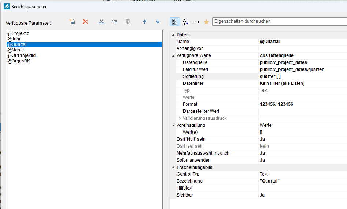Move parameter up with the up arrow
The height and width of the screenshot is (209, 347).
pos(145,22)
